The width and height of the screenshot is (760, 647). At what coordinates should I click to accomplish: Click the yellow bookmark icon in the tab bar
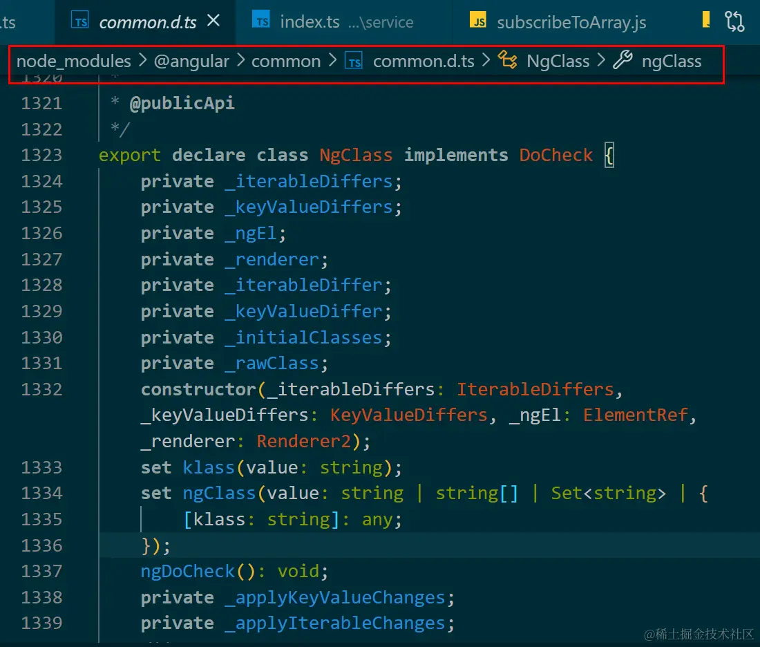[705, 20]
